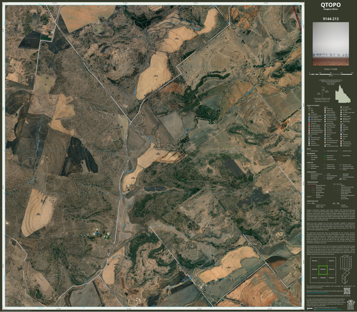
Task: Click the homestead marker beside the blue-roofed farm buildings
Action: (108, 234)
